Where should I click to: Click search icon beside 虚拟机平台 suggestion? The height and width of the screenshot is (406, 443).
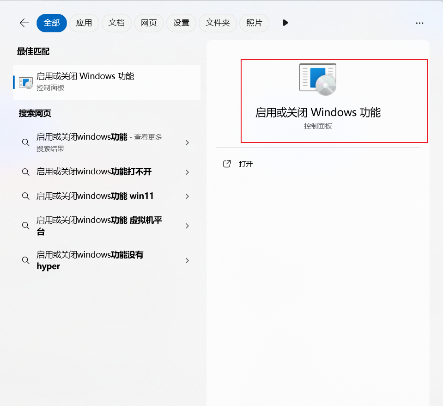26,226
